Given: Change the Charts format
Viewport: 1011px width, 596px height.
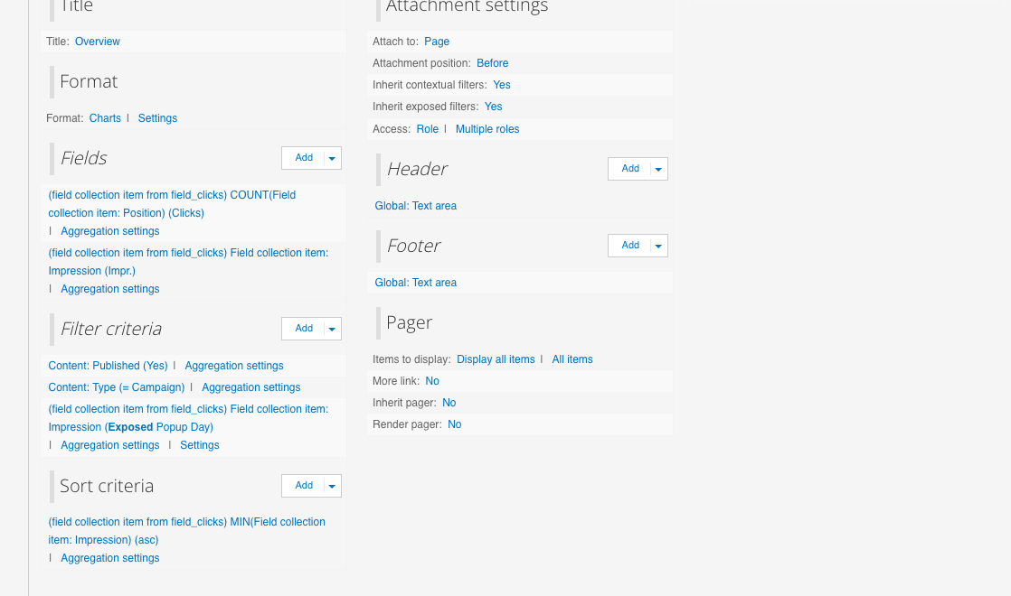Looking at the screenshot, I should click(105, 117).
